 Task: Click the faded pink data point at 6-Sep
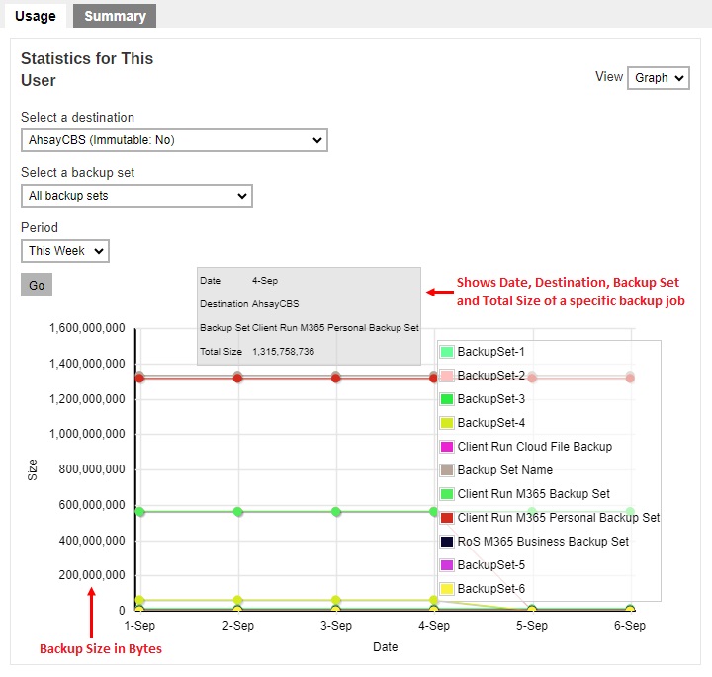[630, 378]
